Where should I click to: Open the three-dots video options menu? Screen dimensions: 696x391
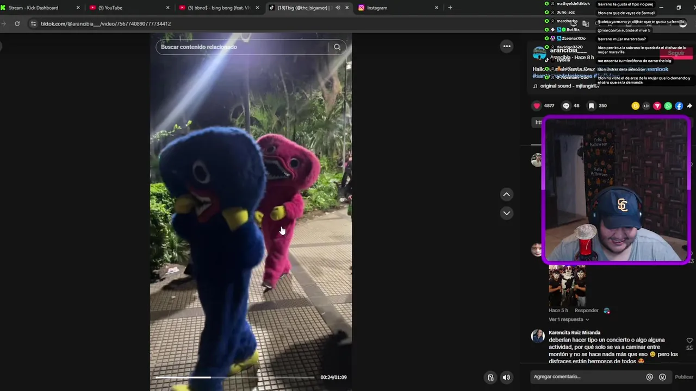507,46
